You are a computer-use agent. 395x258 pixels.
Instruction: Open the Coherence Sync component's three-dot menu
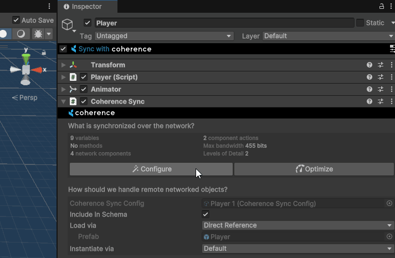[391, 101]
